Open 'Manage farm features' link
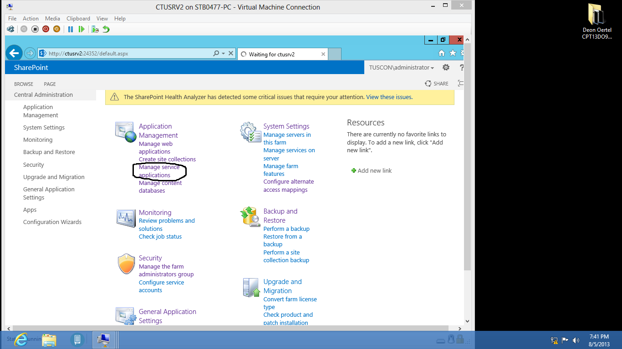 click(x=280, y=170)
